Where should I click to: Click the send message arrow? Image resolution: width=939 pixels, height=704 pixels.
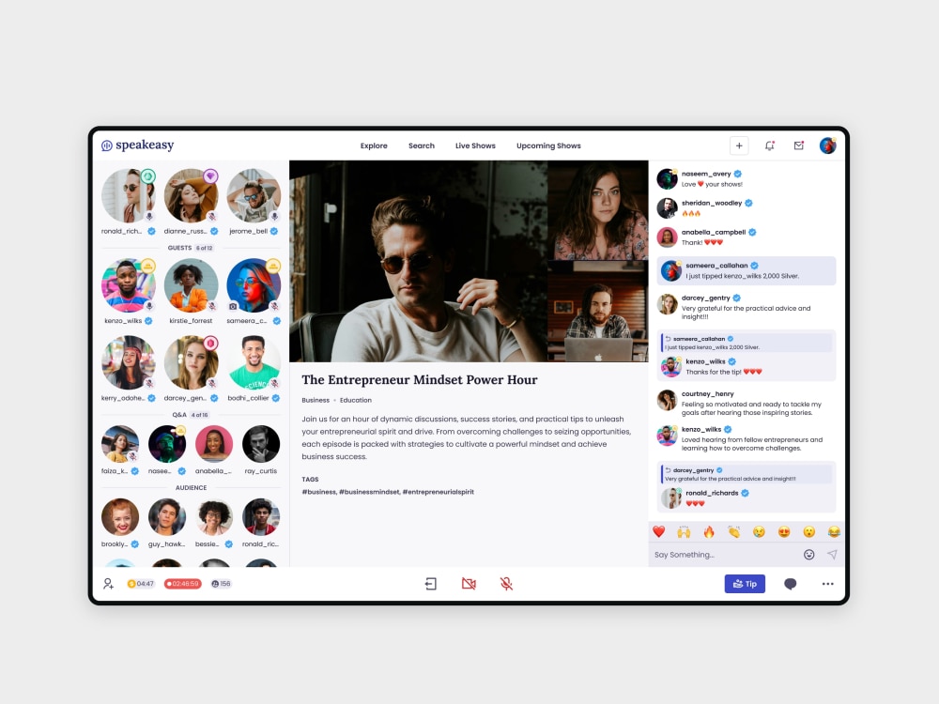(x=832, y=555)
